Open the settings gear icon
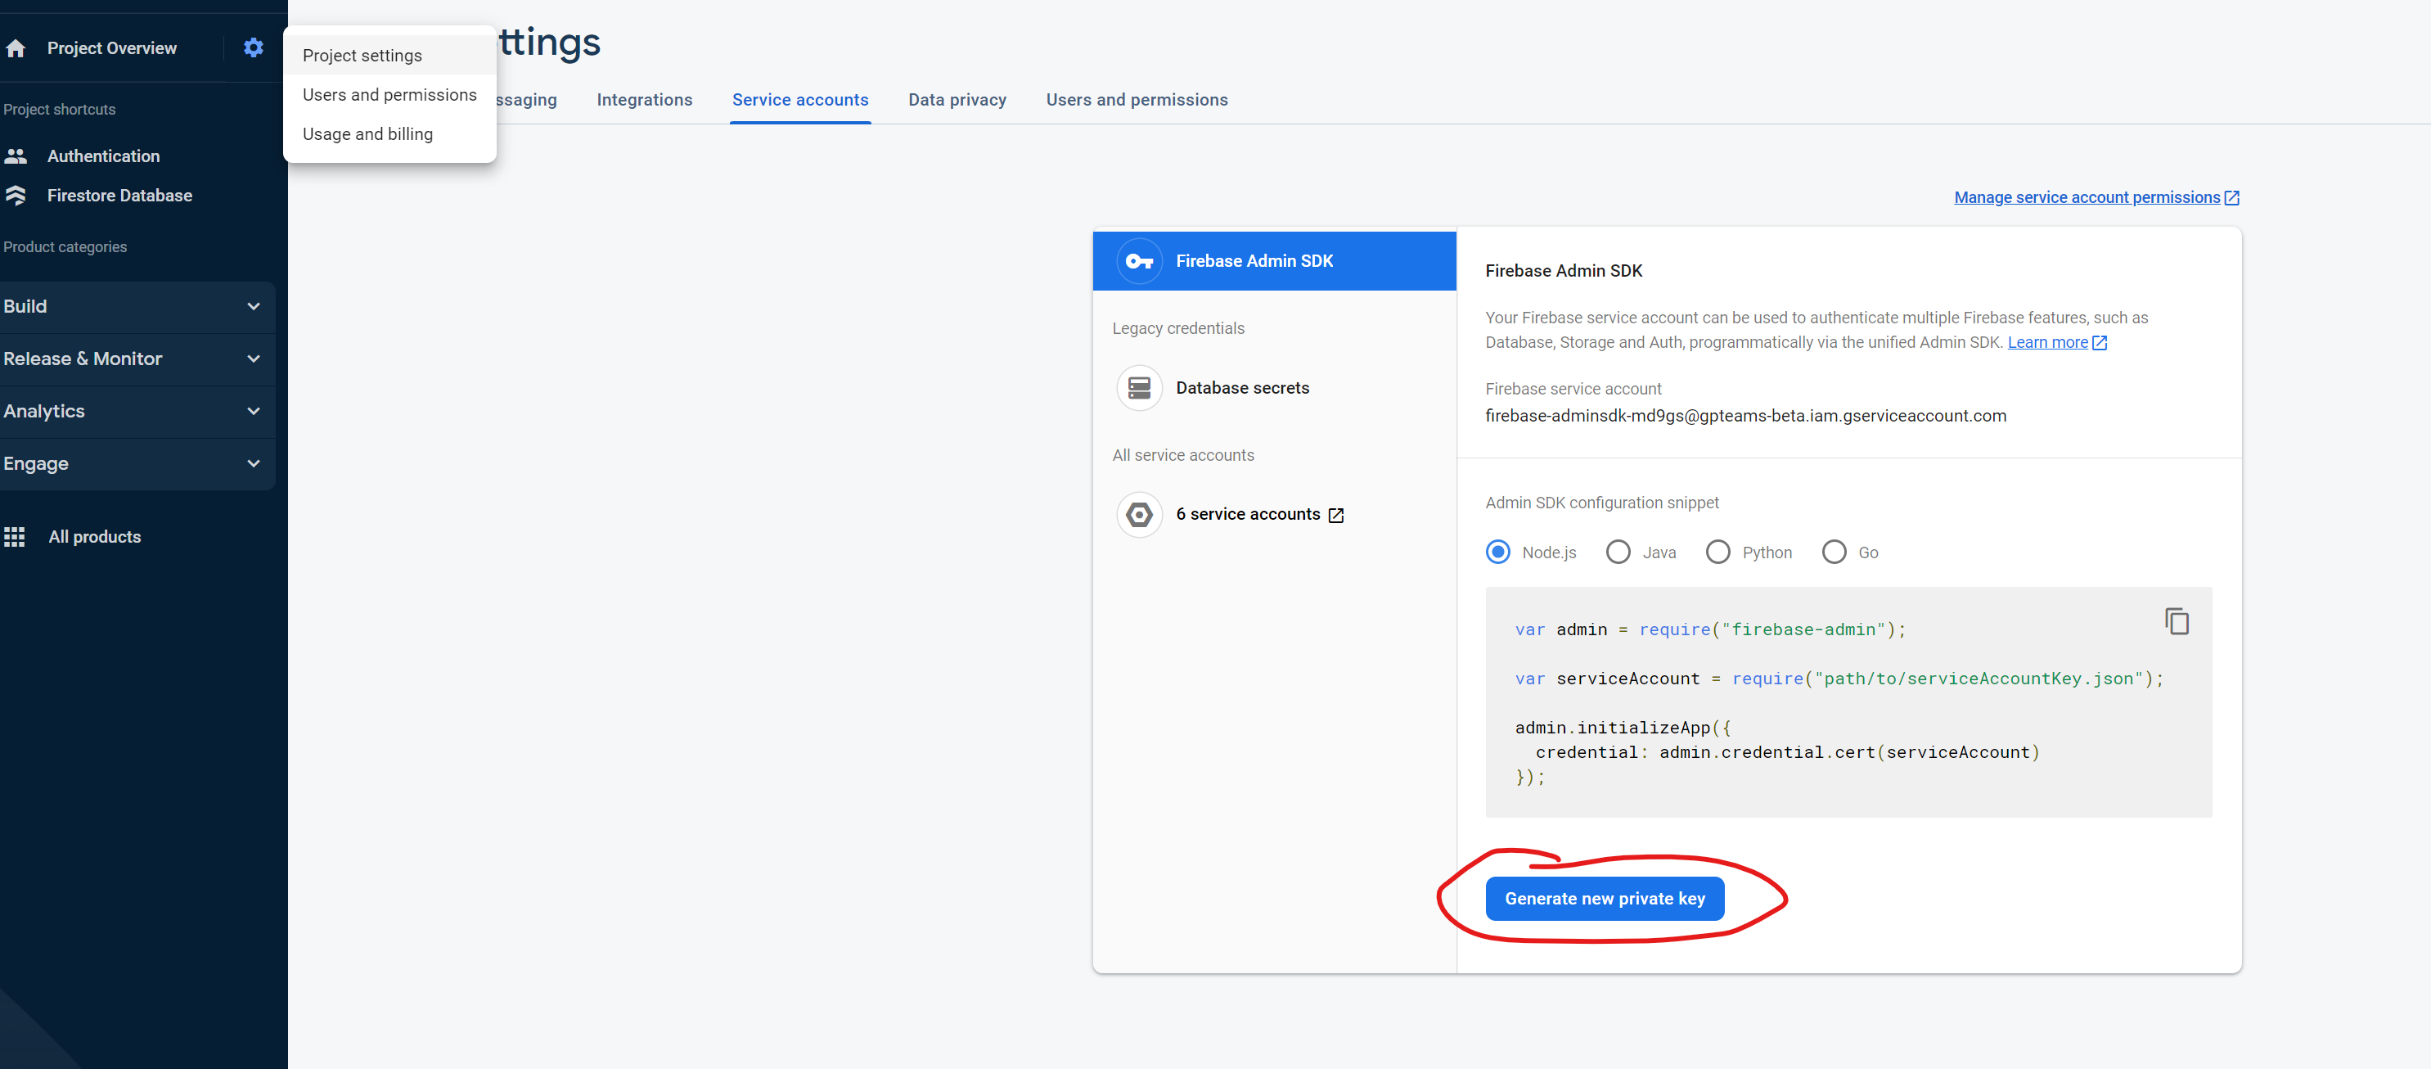 click(253, 47)
